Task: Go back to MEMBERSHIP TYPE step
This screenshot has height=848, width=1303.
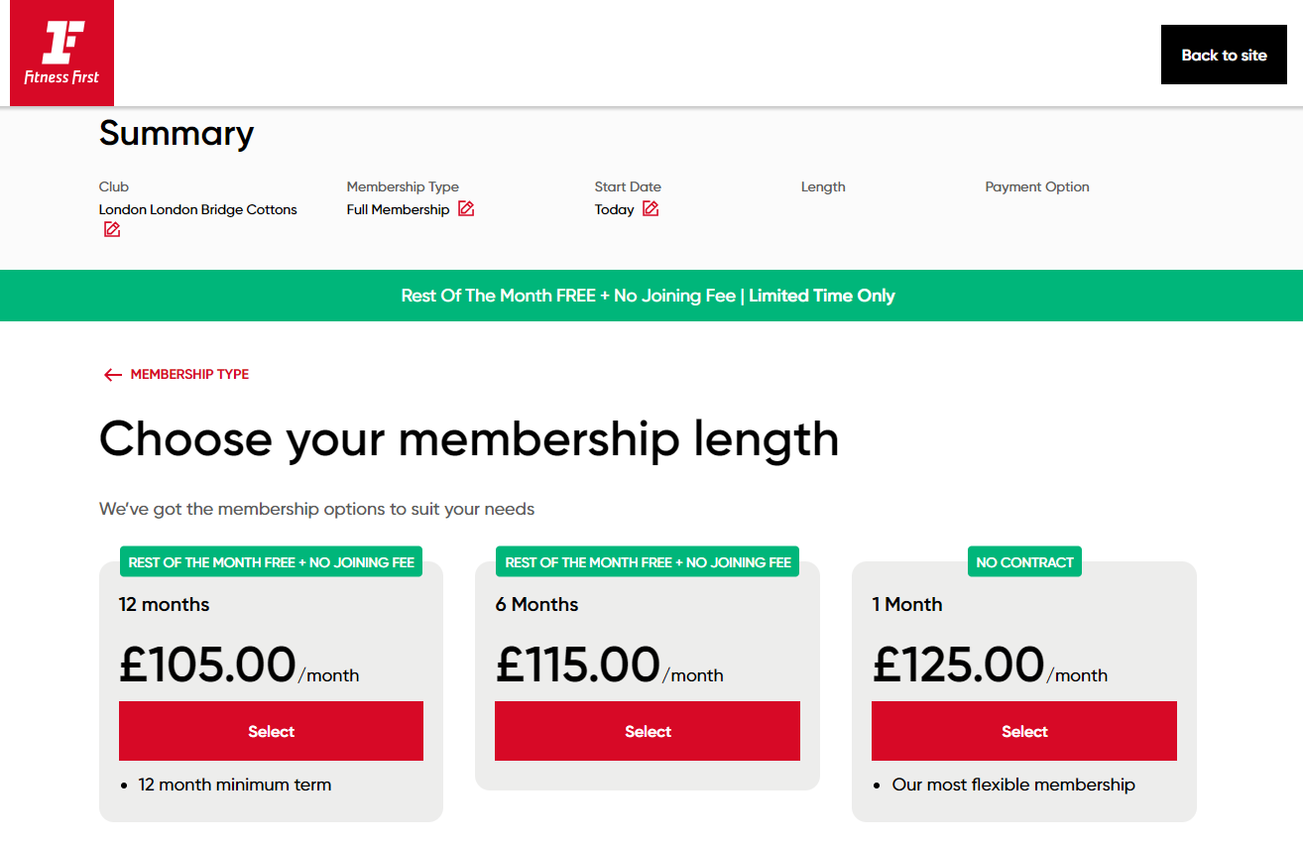Action: click(188, 374)
